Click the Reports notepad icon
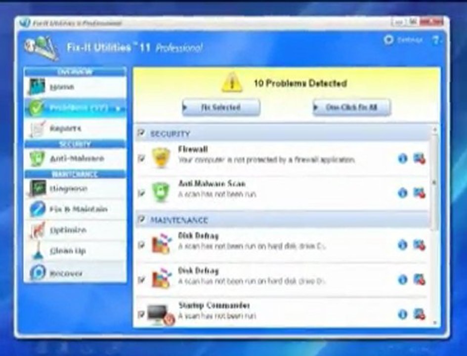This screenshot has width=467, height=356. pyautogui.click(x=38, y=129)
